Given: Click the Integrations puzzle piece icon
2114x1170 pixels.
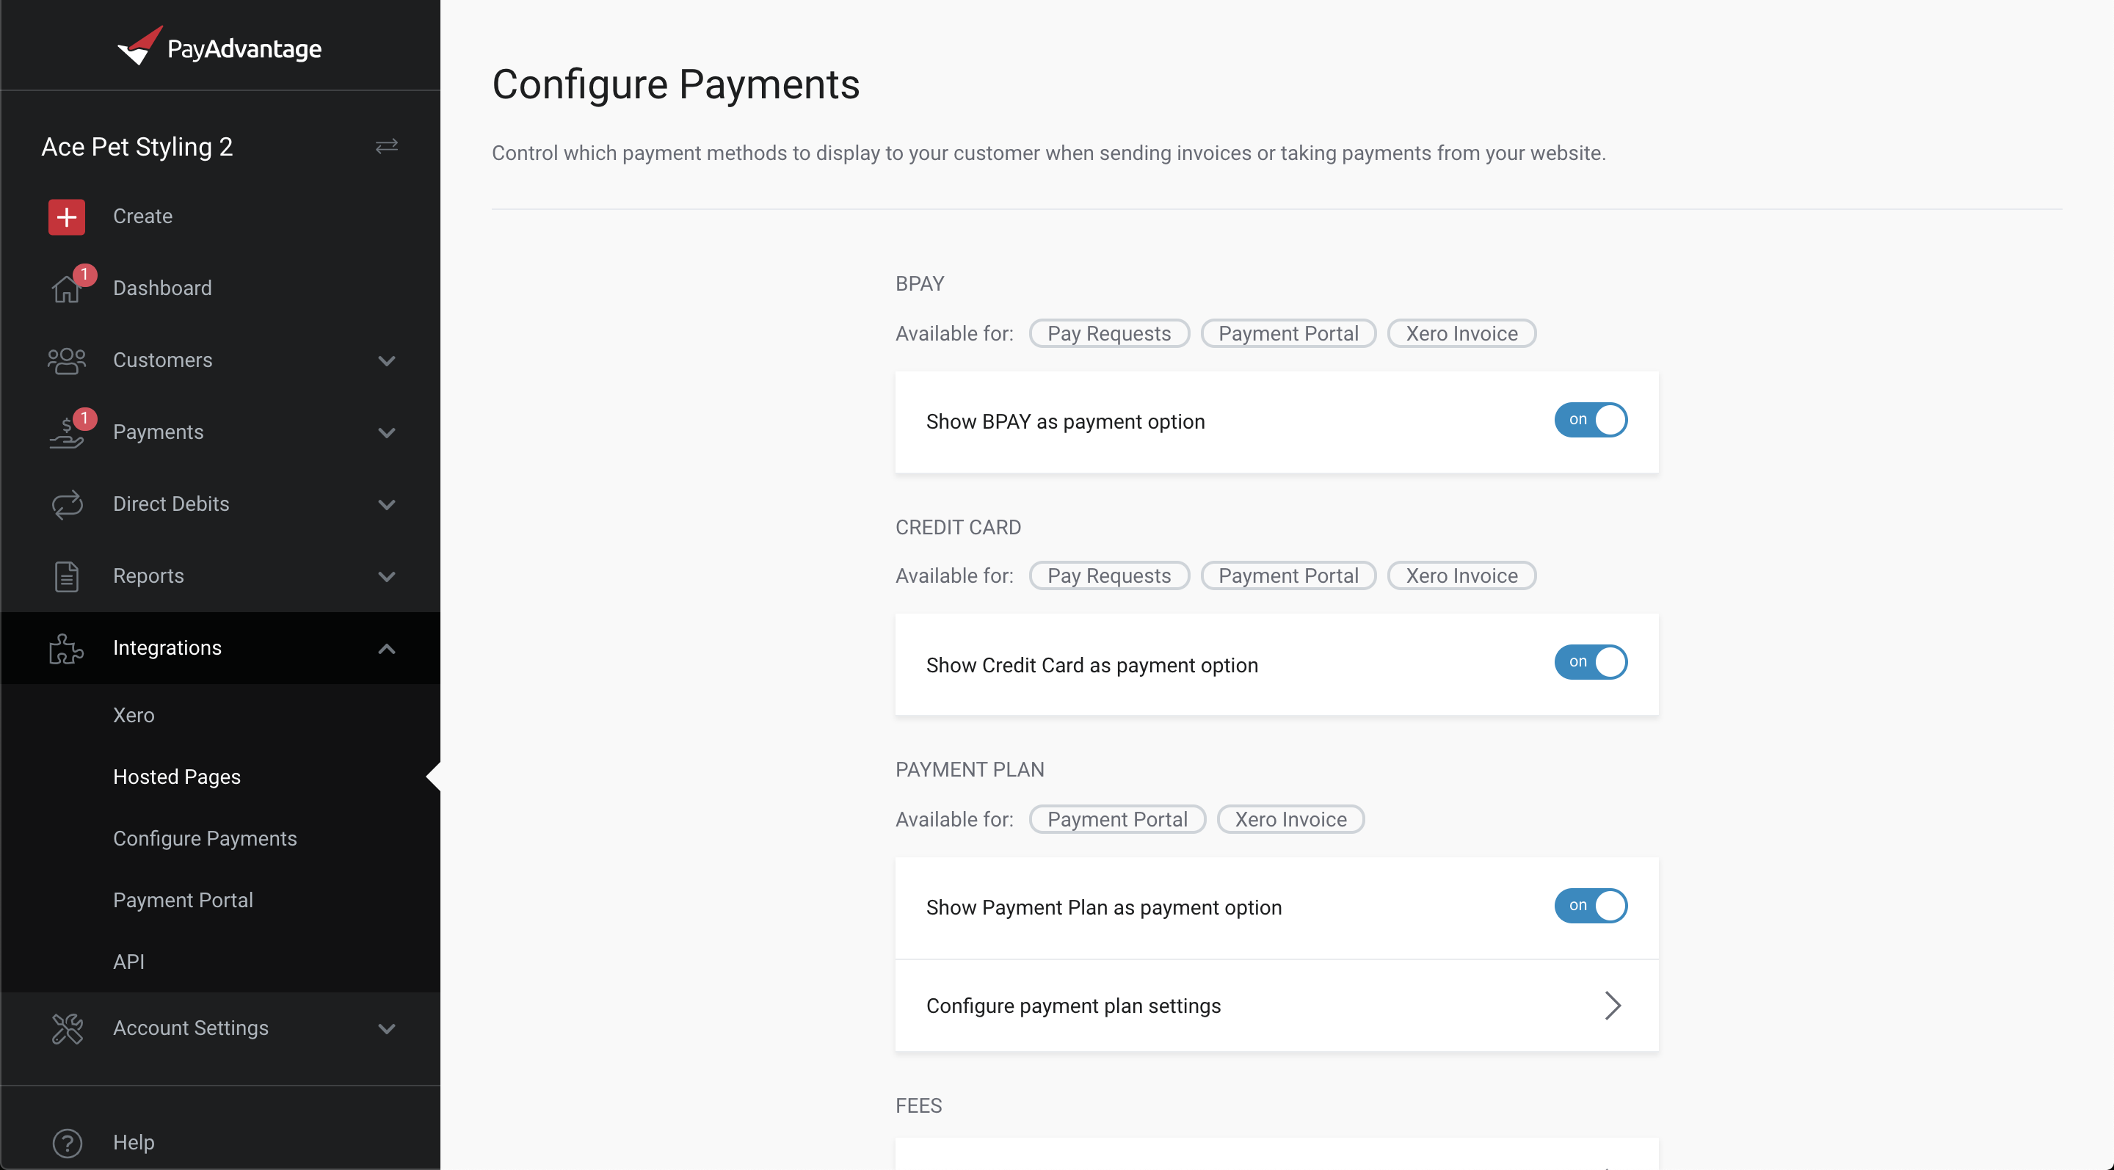Looking at the screenshot, I should pyautogui.click(x=67, y=648).
